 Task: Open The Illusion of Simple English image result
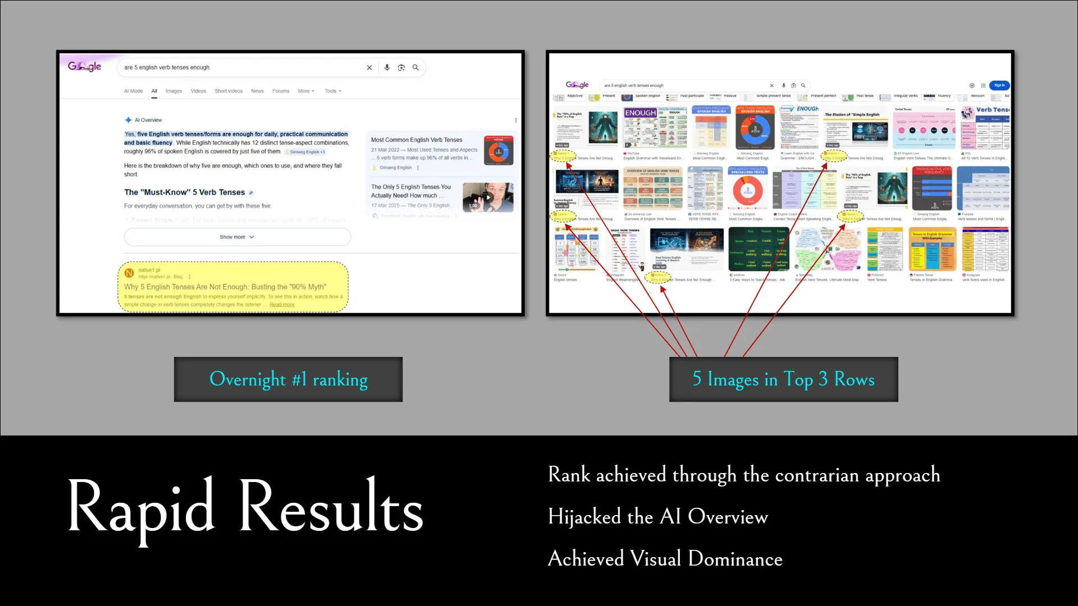point(856,127)
